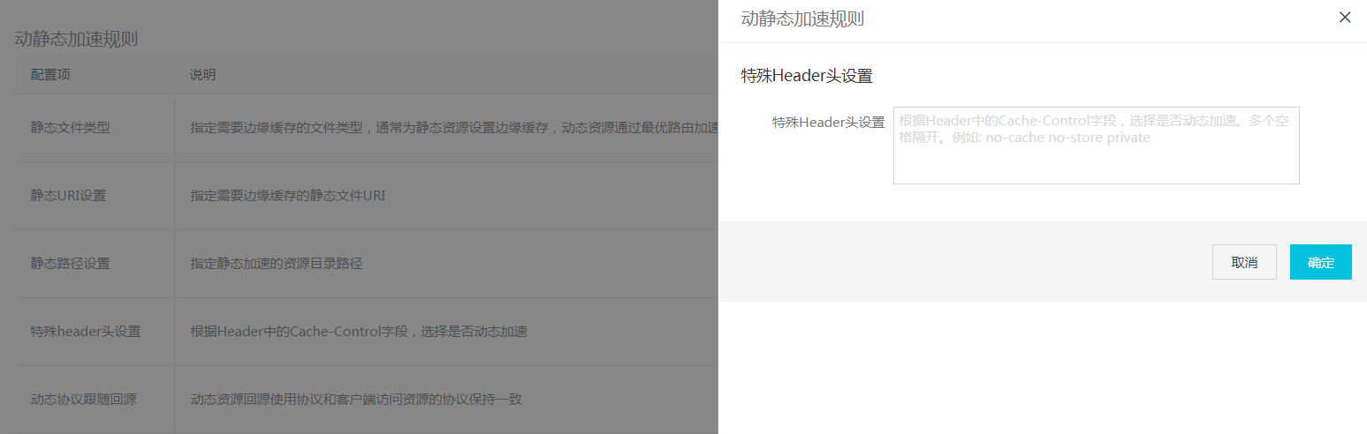The height and width of the screenshot is (434, 1367).
Task: Click the 配置项 column header
Action: [x=50, y=75]
